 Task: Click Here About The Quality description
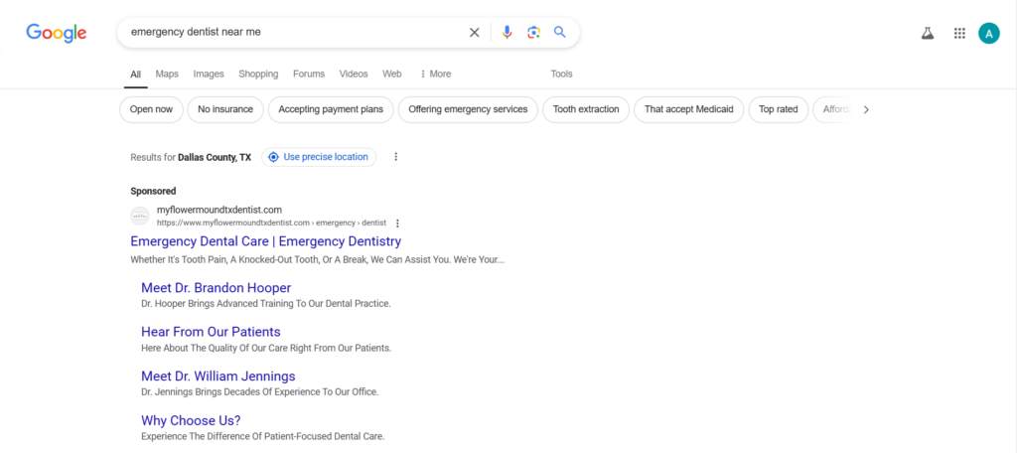(266, 348)
